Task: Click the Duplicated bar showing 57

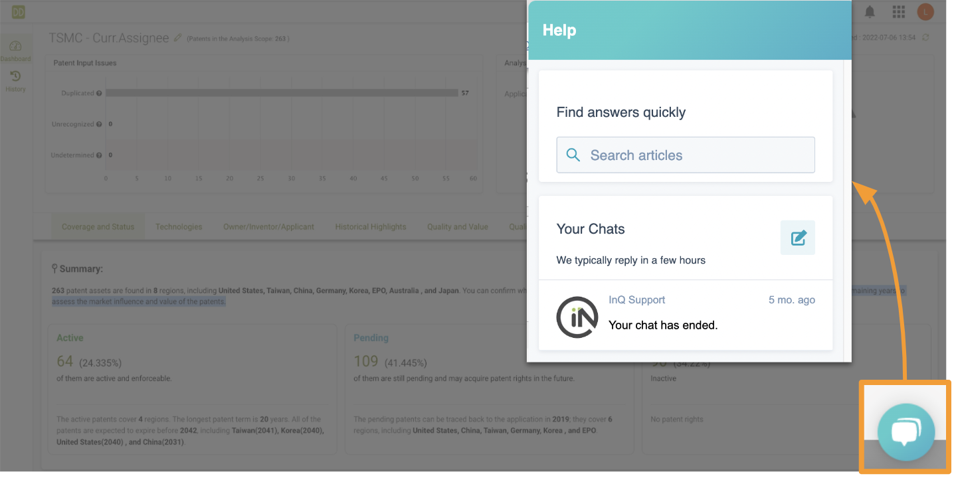Action: tap(282, 93)
